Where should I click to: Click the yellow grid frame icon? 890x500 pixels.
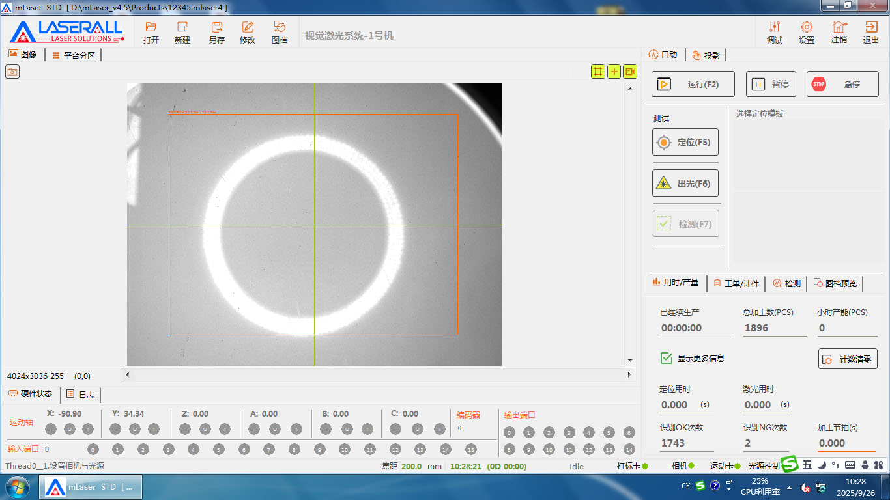click(x=597, y=72)
